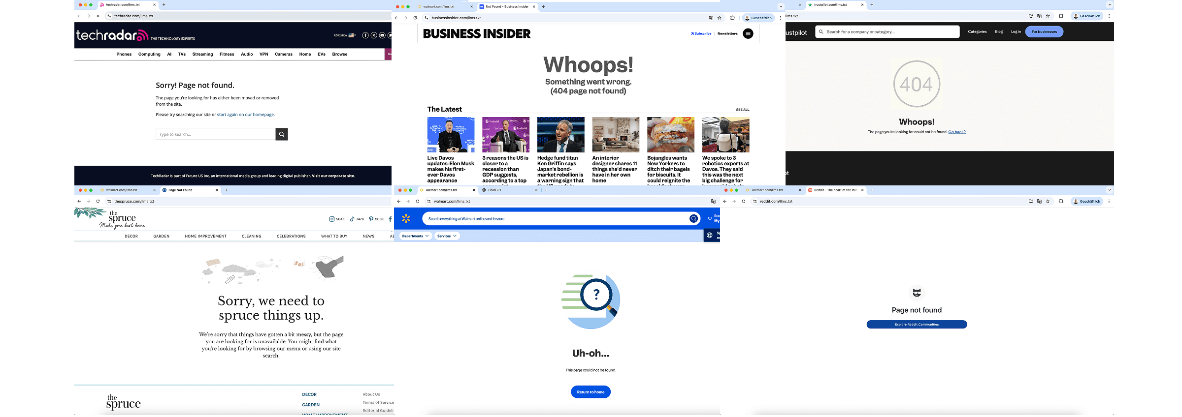Click Trustpilot 'For businesses' button
Viewport: 1182px width, 417px height.
(x=1044, y=31)
